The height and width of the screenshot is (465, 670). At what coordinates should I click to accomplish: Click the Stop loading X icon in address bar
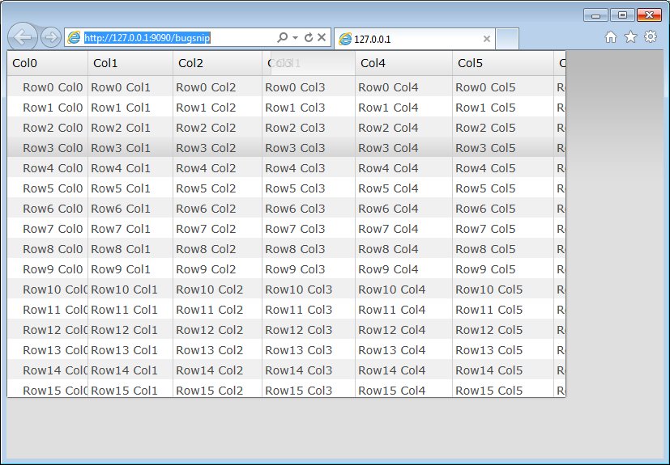322,37
